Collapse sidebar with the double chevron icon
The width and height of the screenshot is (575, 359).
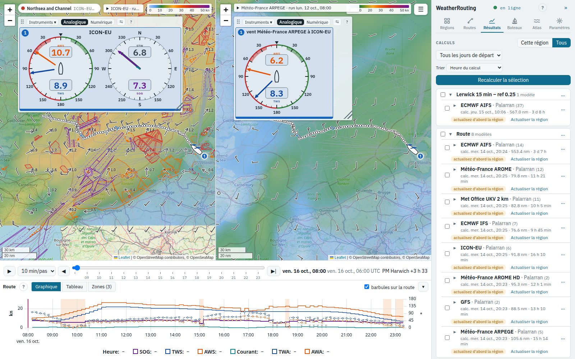pos(566,8)
